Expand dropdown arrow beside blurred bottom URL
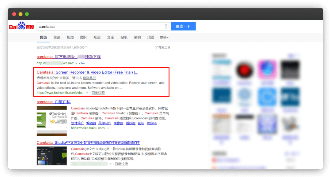 [110, 164]
